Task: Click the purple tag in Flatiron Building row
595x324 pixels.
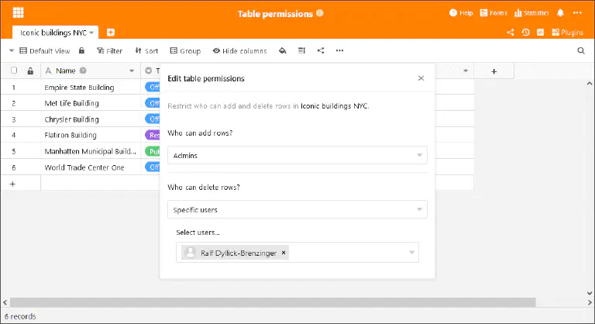Action: pos(153,135)
